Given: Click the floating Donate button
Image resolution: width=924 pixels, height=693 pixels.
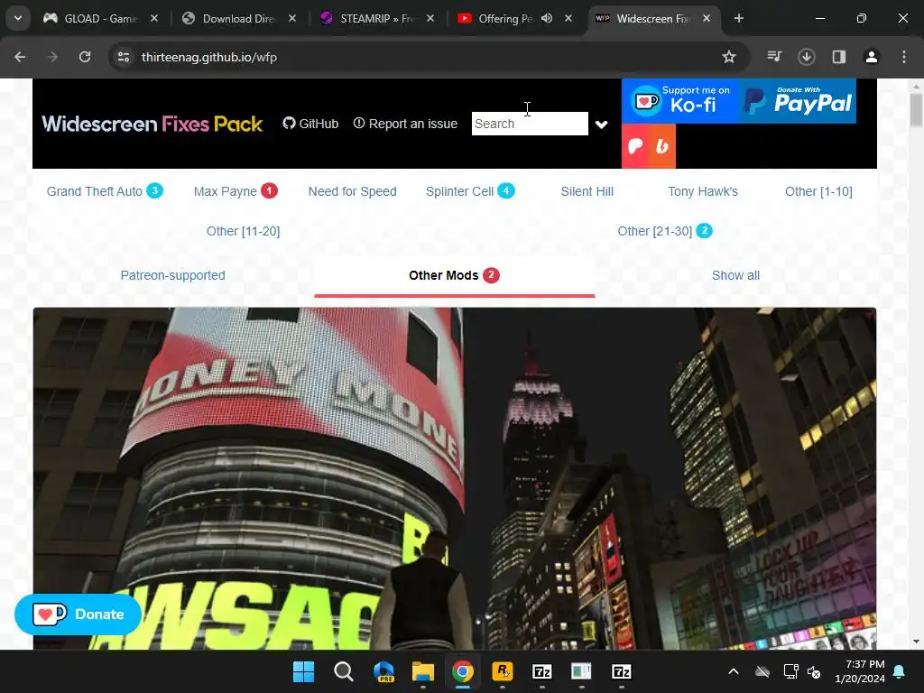Looking at the screenshot, I should point(78,614).
